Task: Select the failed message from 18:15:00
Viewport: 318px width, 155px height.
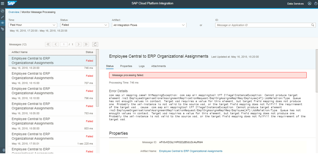Action: [52, 78]
